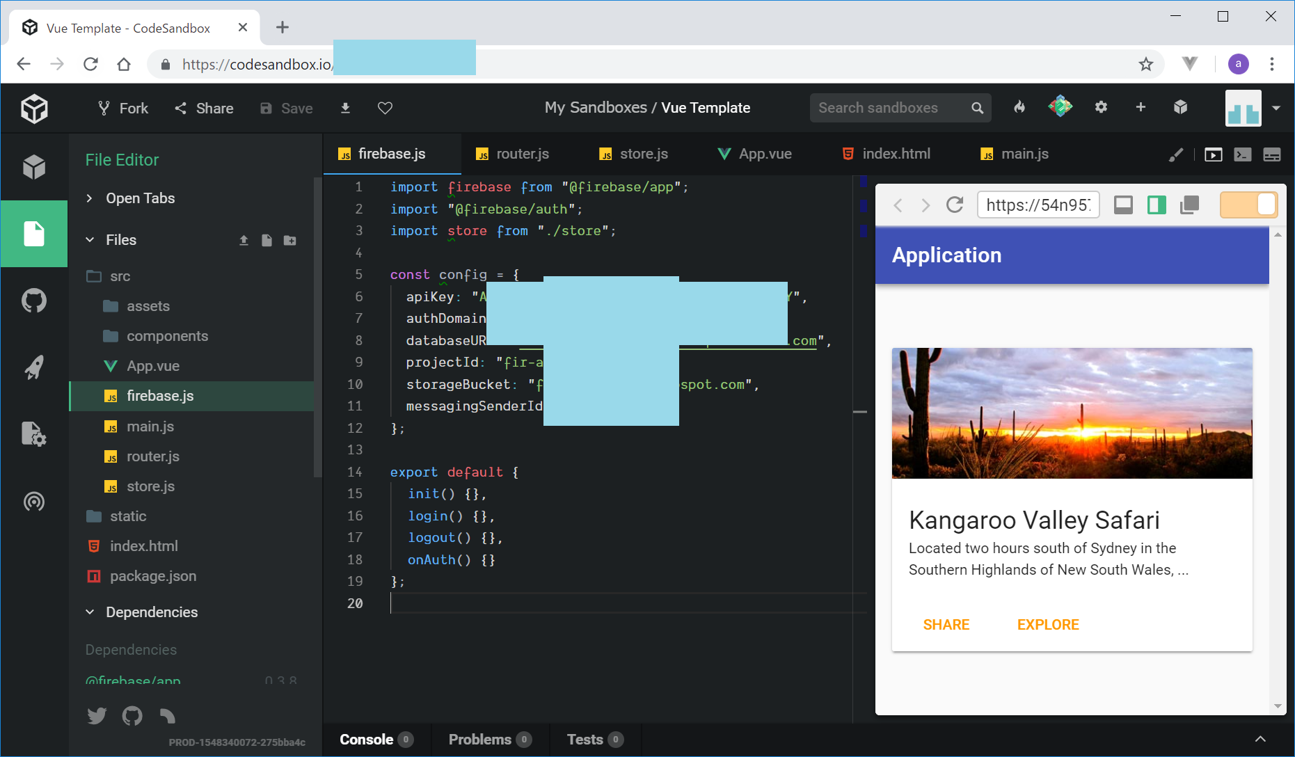Toggle the split preview view icon

[x=1157, y=205]
